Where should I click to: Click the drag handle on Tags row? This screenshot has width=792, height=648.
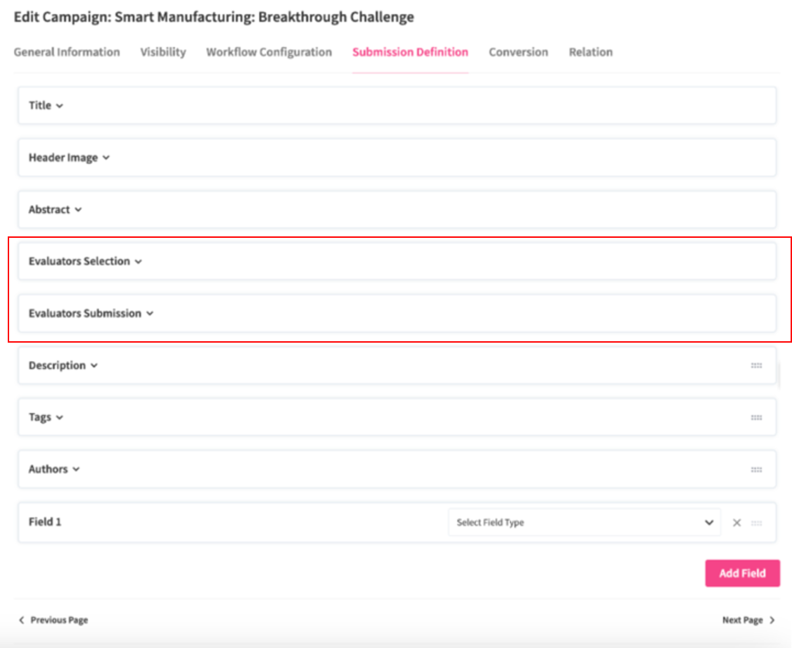pyautogui.click(x=756, y=418)
